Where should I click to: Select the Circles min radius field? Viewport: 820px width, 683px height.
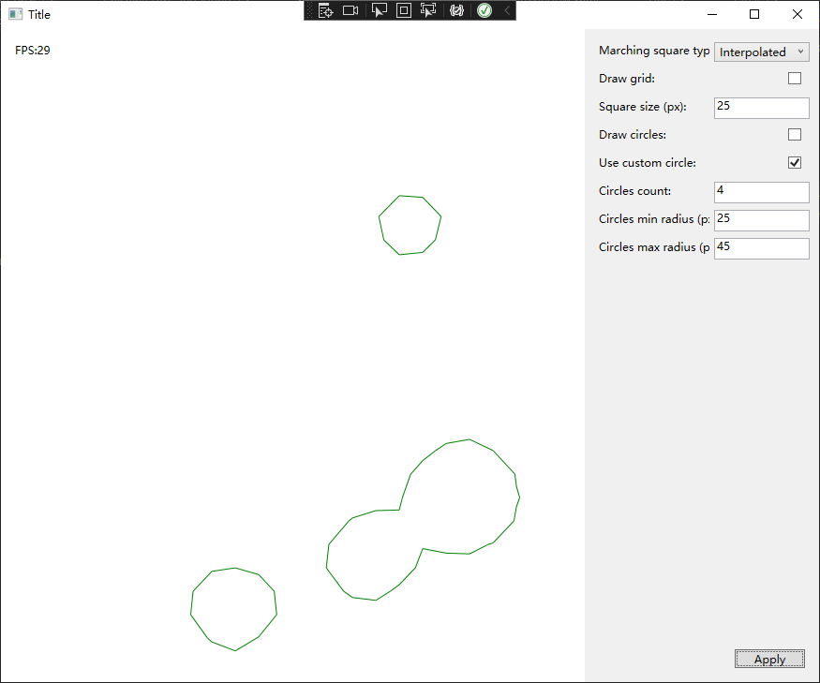(761, 220)
